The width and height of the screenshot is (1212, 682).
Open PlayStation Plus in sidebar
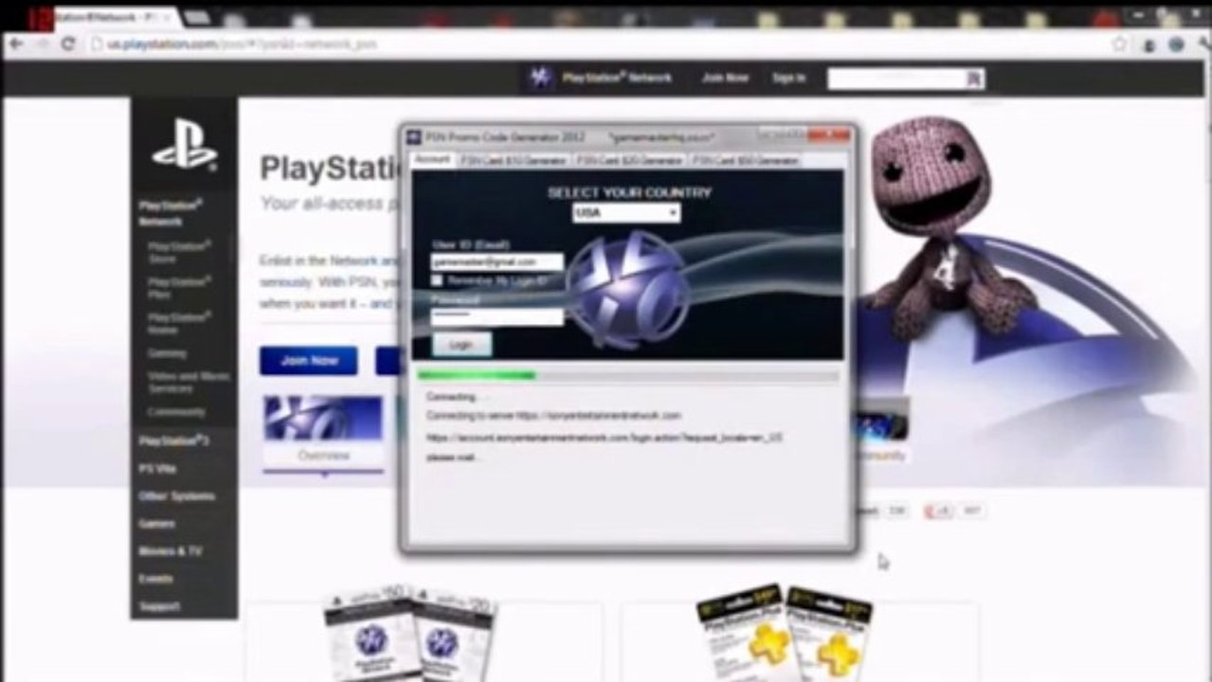(179, 287)
